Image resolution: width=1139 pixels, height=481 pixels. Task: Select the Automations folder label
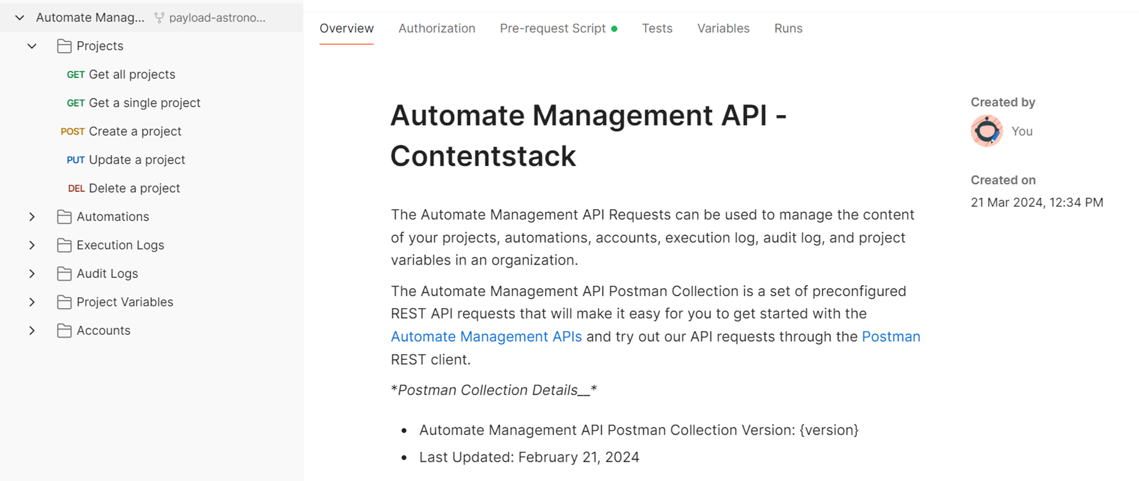[x=113, y=217]
